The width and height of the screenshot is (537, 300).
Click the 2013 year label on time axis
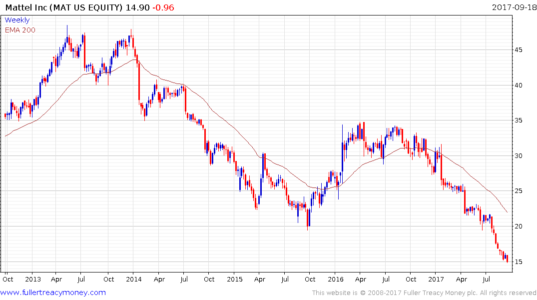[33, 279]
